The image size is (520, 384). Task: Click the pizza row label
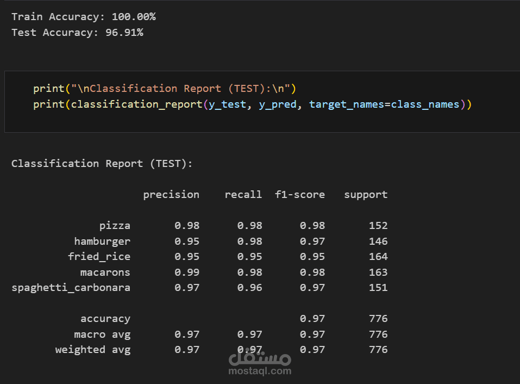[115, 226]
